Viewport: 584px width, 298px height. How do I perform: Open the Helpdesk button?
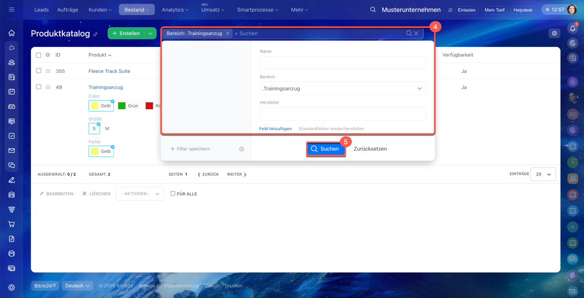tap(523, 10)
